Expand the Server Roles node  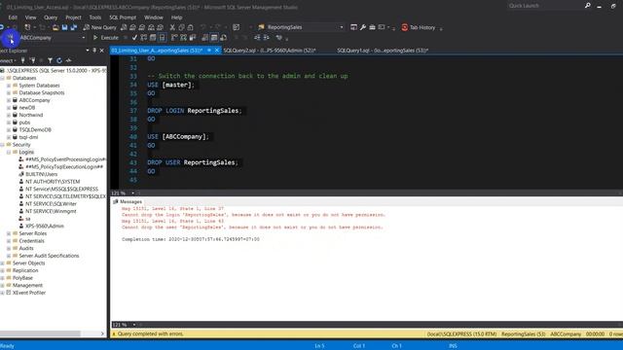coord(9,233)
